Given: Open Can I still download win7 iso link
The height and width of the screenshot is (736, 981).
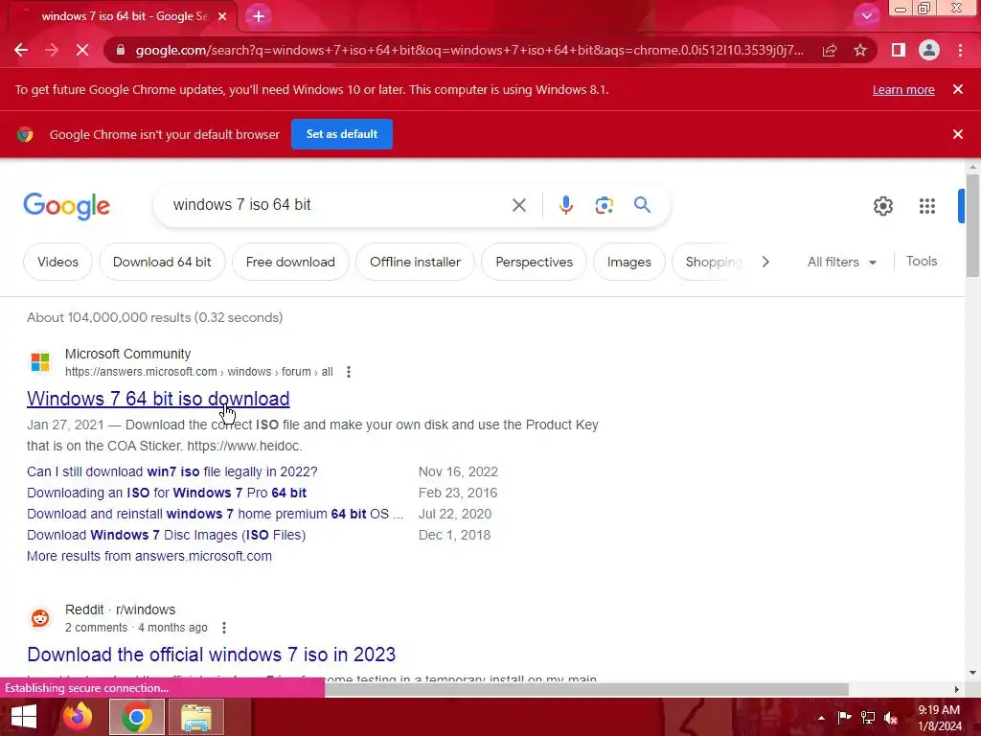Looking at the screenshot, I should click(172, 471).
